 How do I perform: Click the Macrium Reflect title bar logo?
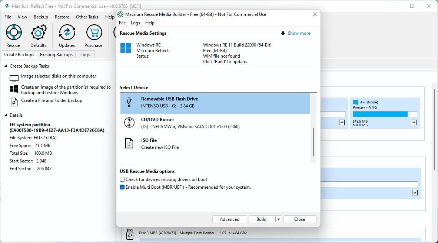[7, 6]
